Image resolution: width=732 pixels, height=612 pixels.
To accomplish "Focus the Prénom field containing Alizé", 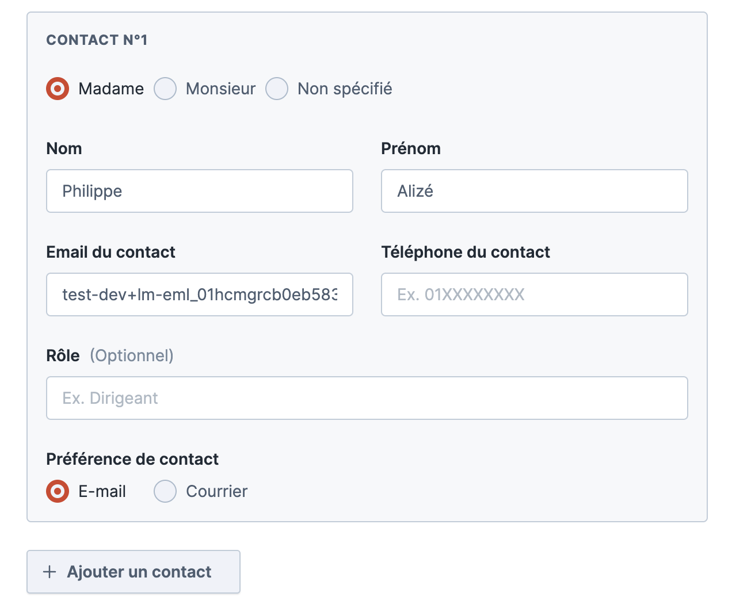I will (x=534, y=191).
